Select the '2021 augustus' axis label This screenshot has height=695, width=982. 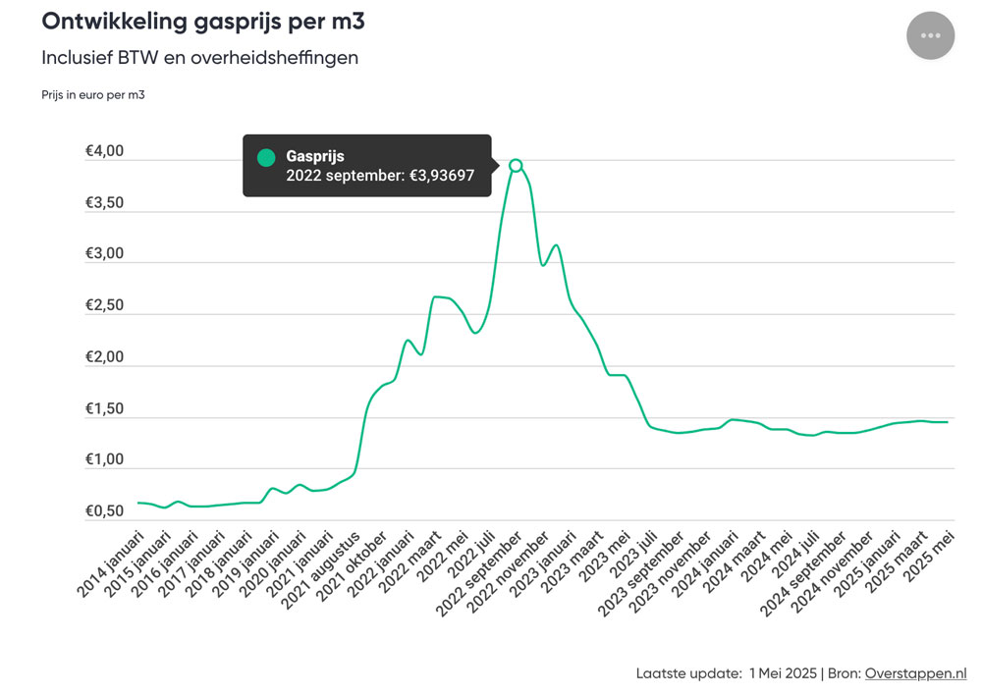321,570
